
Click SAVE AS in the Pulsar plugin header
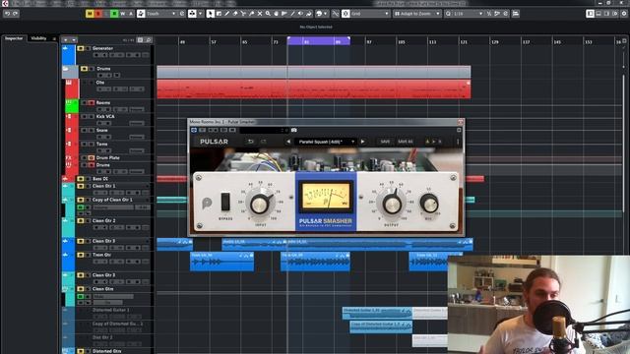(x=405, y=142)
